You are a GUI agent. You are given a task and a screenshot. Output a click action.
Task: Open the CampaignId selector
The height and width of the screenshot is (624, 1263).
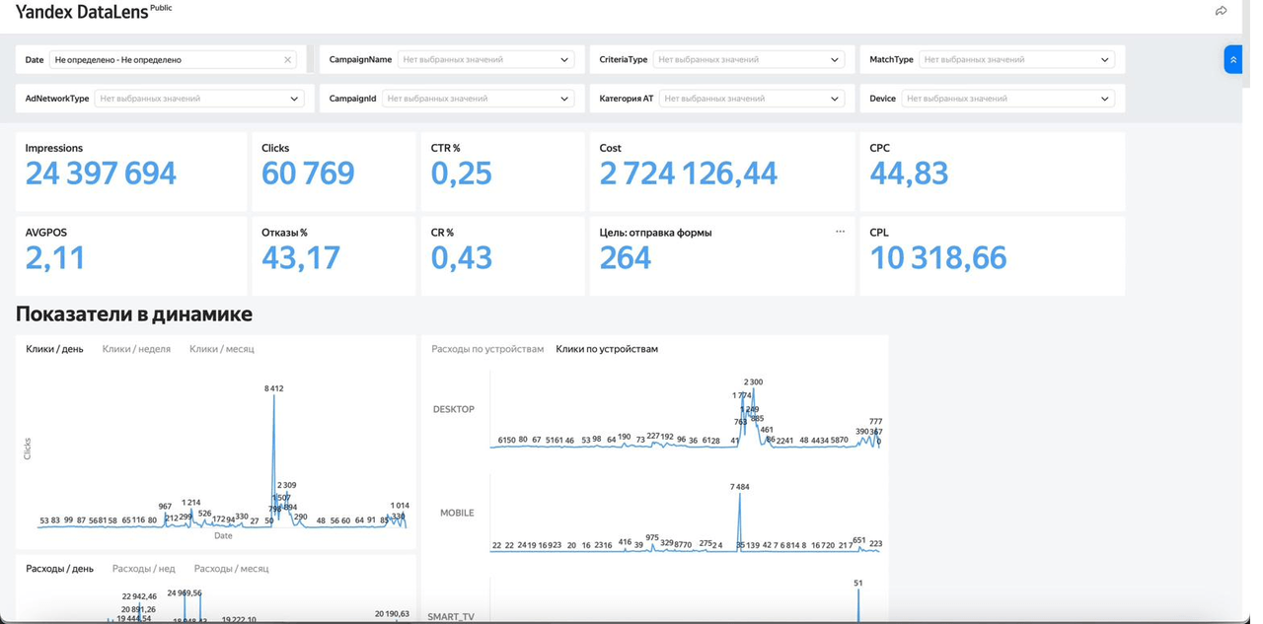(x=478, y=99)
